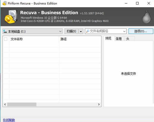Viewport: 154px width, 122px height.
Task: Open the 选项(O)... options button
Action: tap(140, 31)
